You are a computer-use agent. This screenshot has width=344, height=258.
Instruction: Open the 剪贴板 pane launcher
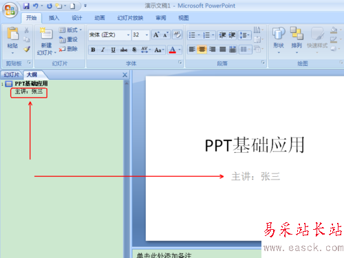(29, 63)
